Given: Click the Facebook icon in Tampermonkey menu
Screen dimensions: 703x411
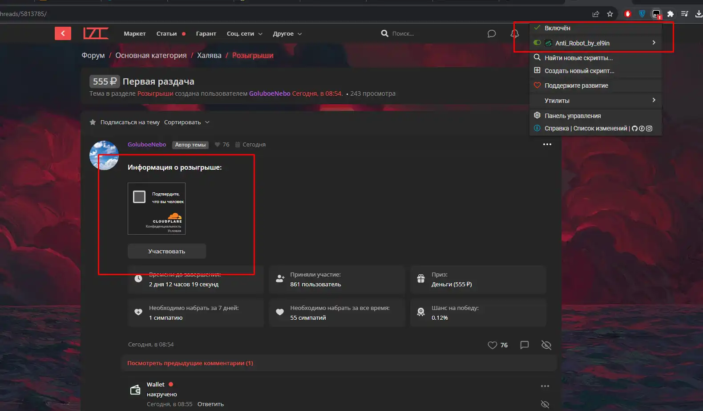Looking at the screenshot, I should click(642, 128).
